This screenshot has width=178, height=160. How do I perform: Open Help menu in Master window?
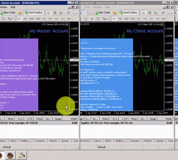point(13,7)
